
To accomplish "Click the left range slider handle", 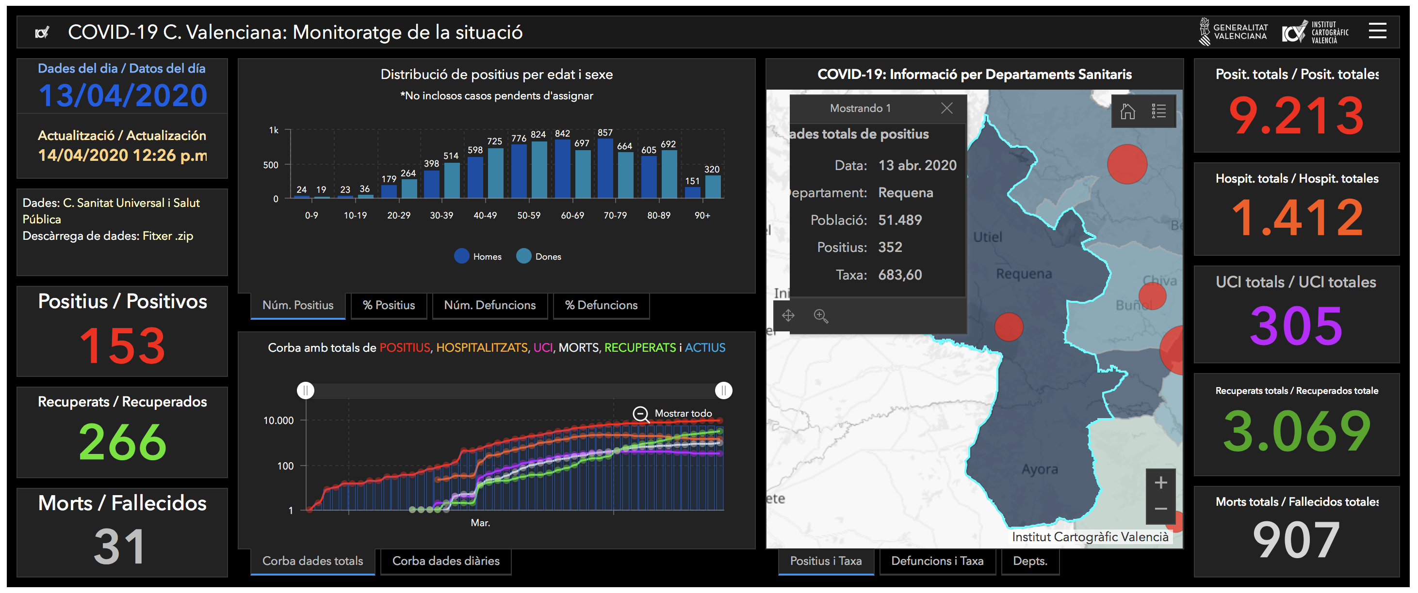I will tap(306, 390).
